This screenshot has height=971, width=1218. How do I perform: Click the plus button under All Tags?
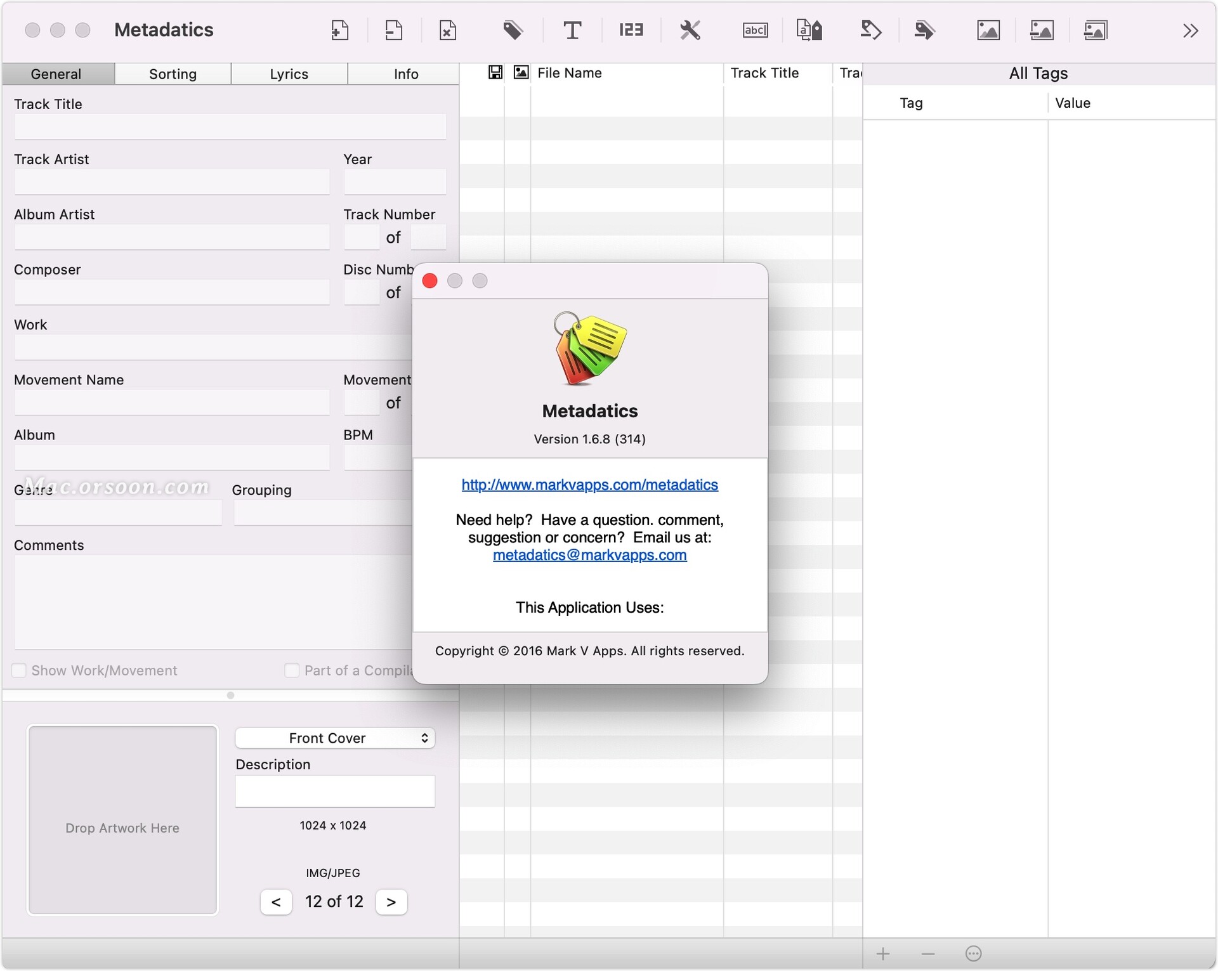coord(883,954)
